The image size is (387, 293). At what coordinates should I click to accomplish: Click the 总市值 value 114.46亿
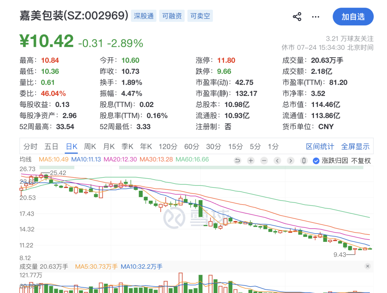click(326, 104)
